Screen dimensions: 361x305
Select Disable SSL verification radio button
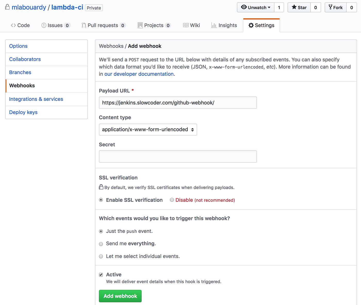click(172, 200)
